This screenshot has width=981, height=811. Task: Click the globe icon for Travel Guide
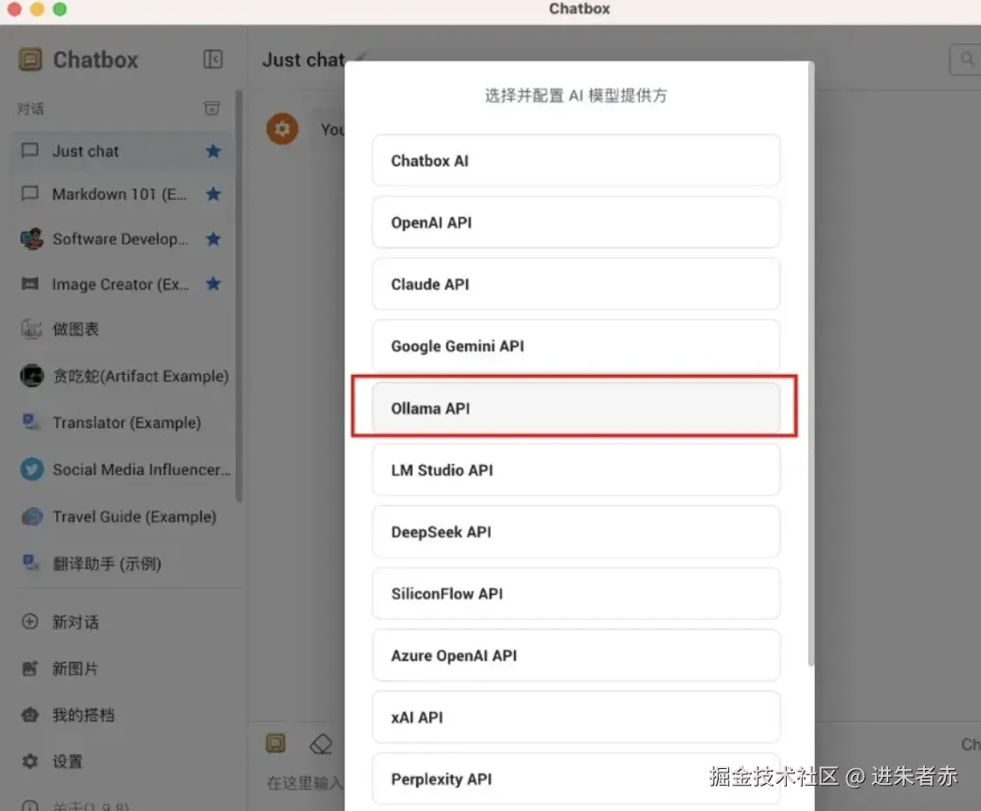click(31, 516)
